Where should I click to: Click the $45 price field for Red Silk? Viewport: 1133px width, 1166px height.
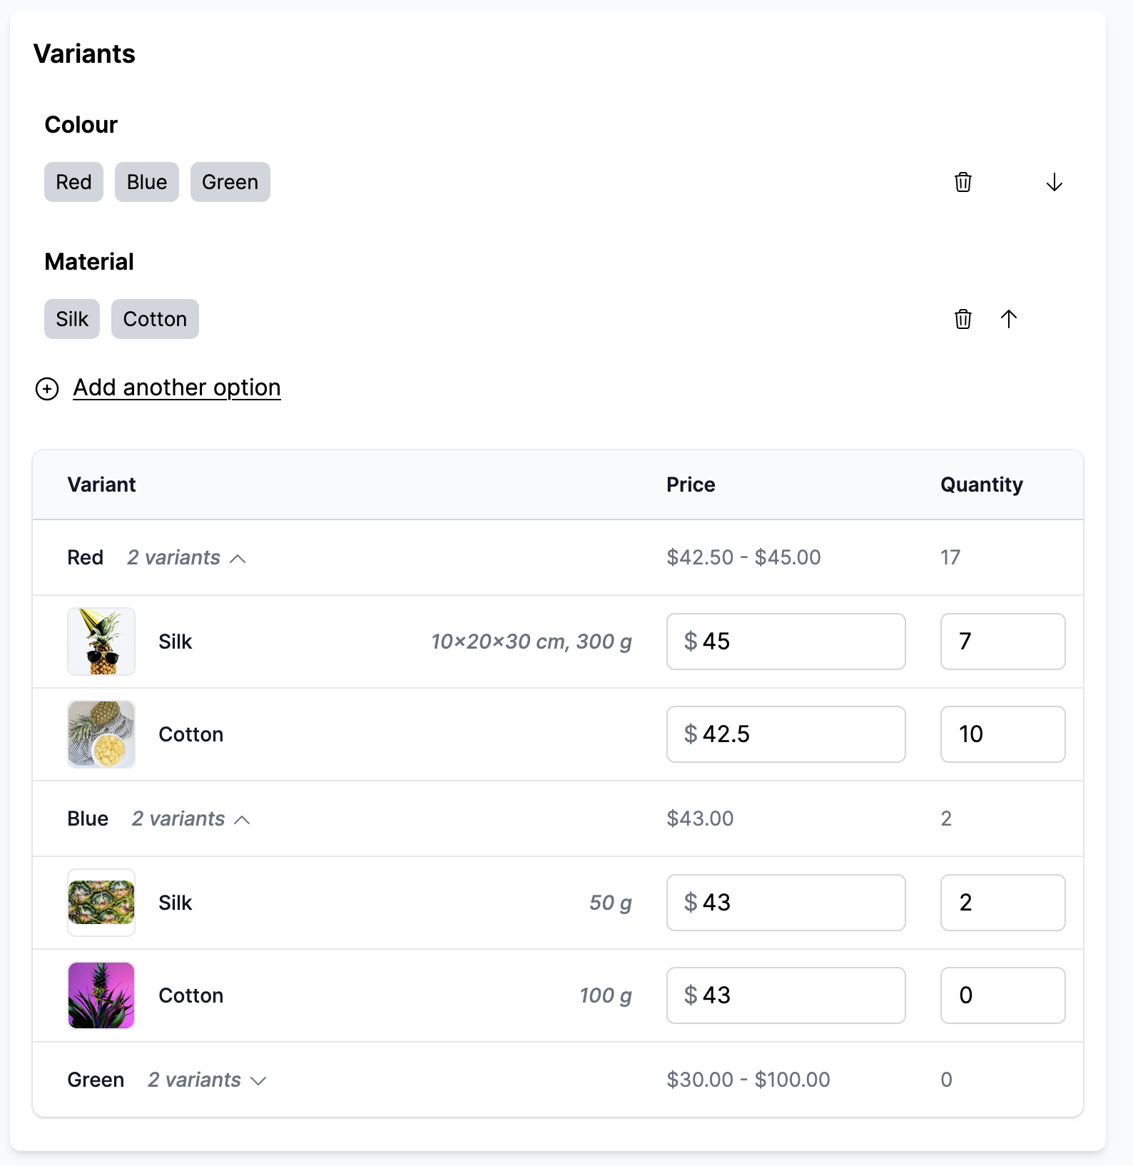(x=786, y=641)
